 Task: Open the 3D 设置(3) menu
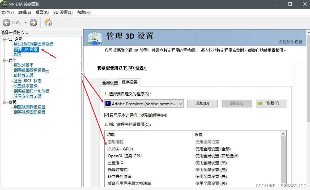(63, 12)
